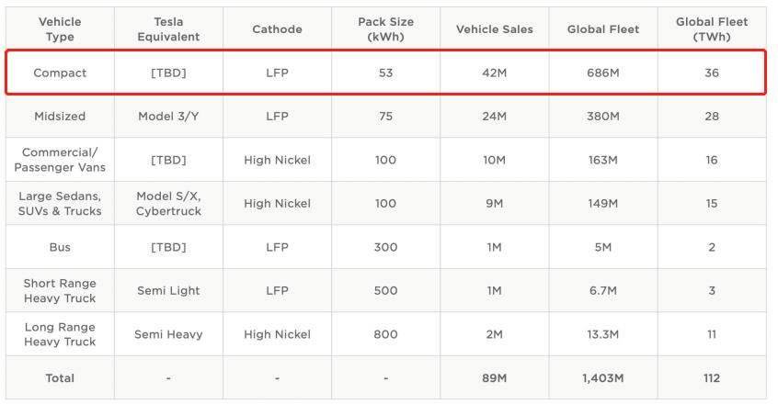Click the Bus row label

pos(60,247)
